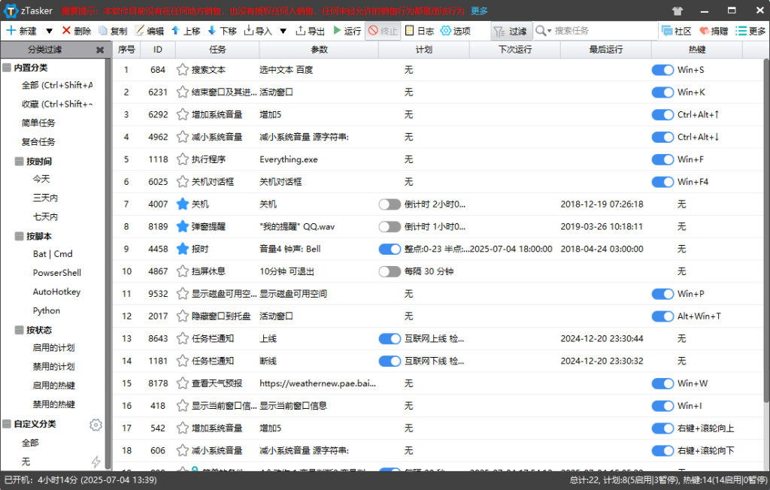
Task: Click the 更多 link in red notice
Action: click(479, 11)
